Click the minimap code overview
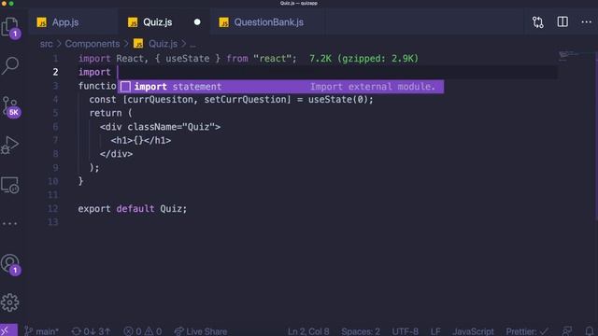The height and width of the screenshot is (336, 598). click(569, 55)
